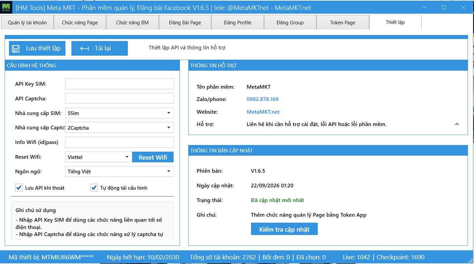This screenshot has height=264, width=474.
Task: Click the gray triangle collapse arrow
Action: point(457,124)
